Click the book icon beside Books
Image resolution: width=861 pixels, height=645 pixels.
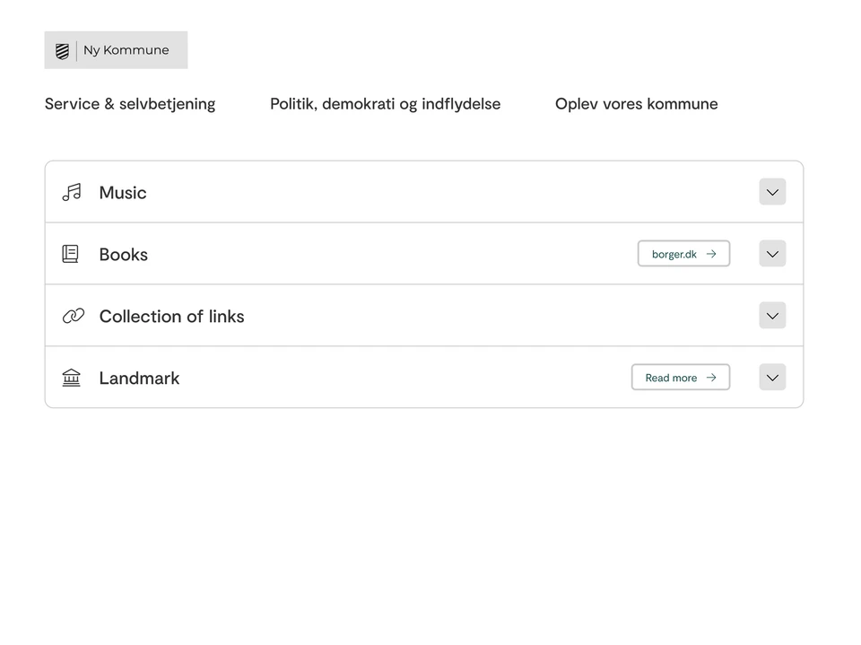click(x=71, y=254)
